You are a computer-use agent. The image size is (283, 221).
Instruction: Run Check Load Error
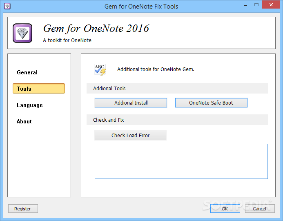coord(131,135)
